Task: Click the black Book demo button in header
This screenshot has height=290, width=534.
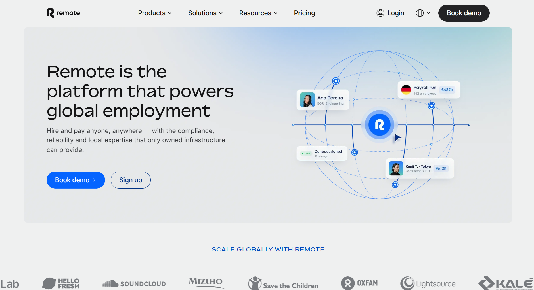Action: [x=464, y=13]
